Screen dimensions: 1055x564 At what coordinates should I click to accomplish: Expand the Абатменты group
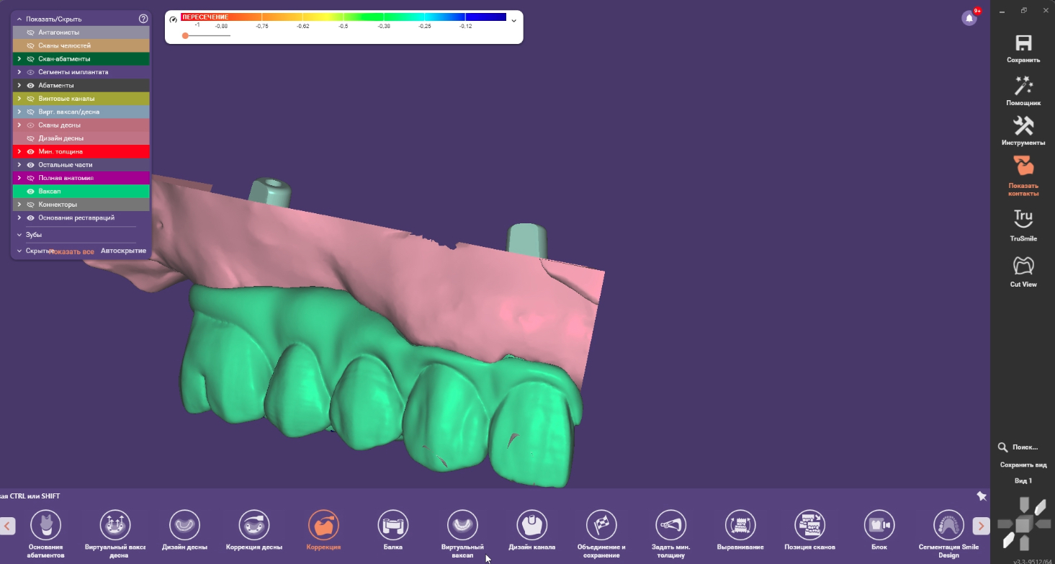coord(19,85)
